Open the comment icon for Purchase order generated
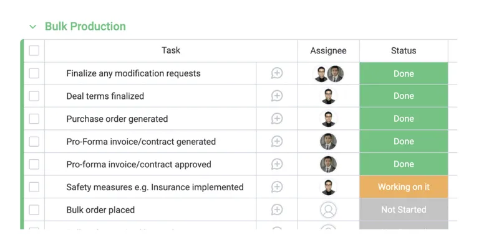Viewport: 499px width, 235px height. (277, 119)
